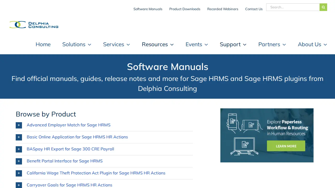This screenshot has width=335, height=188.
Task: Open Product Downloads top link
Action: coord(185,9)
